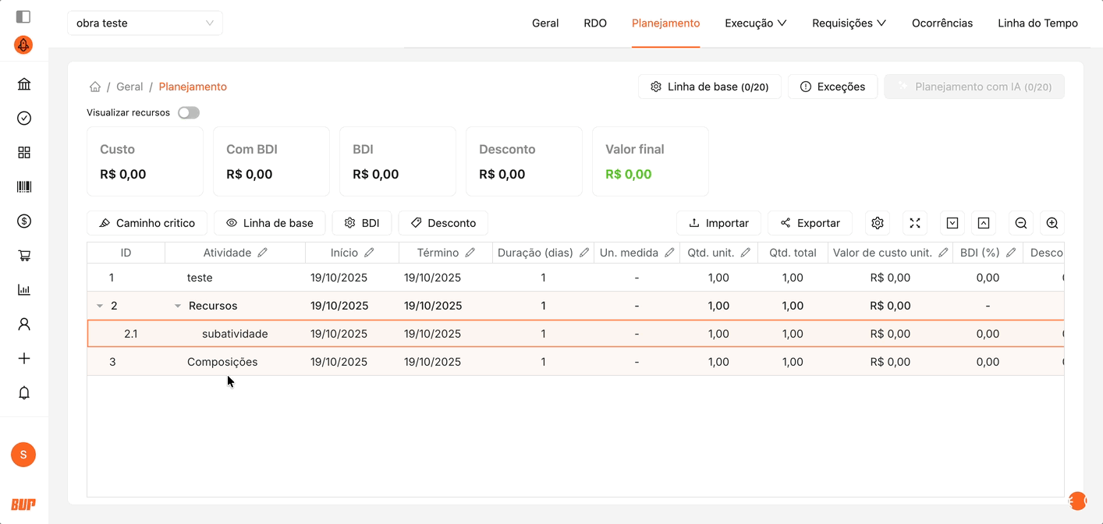Expand the Execução menu dropdown
The height and width of the screenshot is (524, 1103).
click(755, 23)
